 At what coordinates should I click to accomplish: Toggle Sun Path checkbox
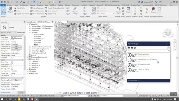[x=12, y=58]
